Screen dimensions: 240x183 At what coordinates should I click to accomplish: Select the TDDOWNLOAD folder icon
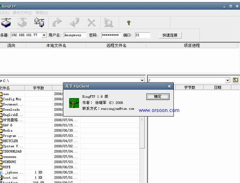pyautogui.click(x=1, y=151)
